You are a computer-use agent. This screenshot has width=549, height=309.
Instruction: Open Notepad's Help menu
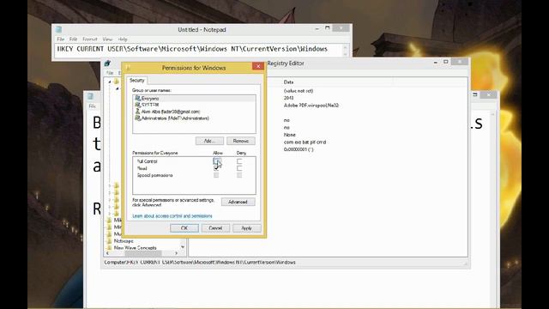123,39
